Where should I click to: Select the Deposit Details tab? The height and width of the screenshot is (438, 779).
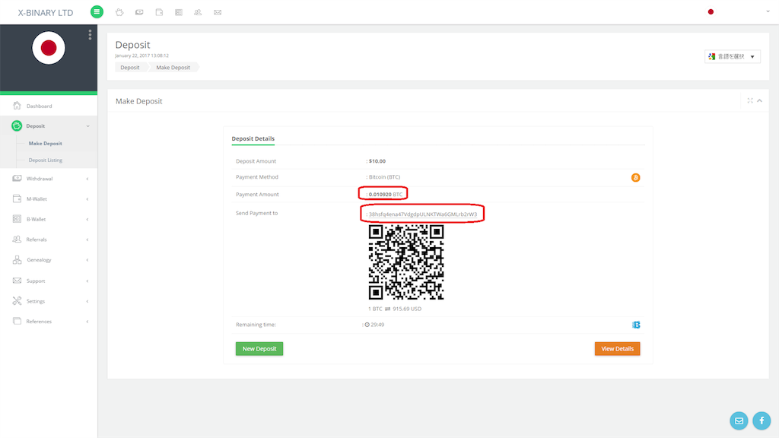click(x=253, y=139)
